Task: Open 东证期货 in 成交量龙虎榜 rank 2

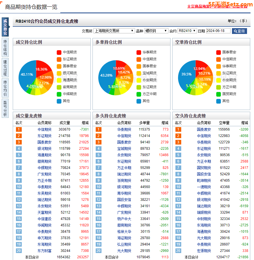Action: [44, 136]
